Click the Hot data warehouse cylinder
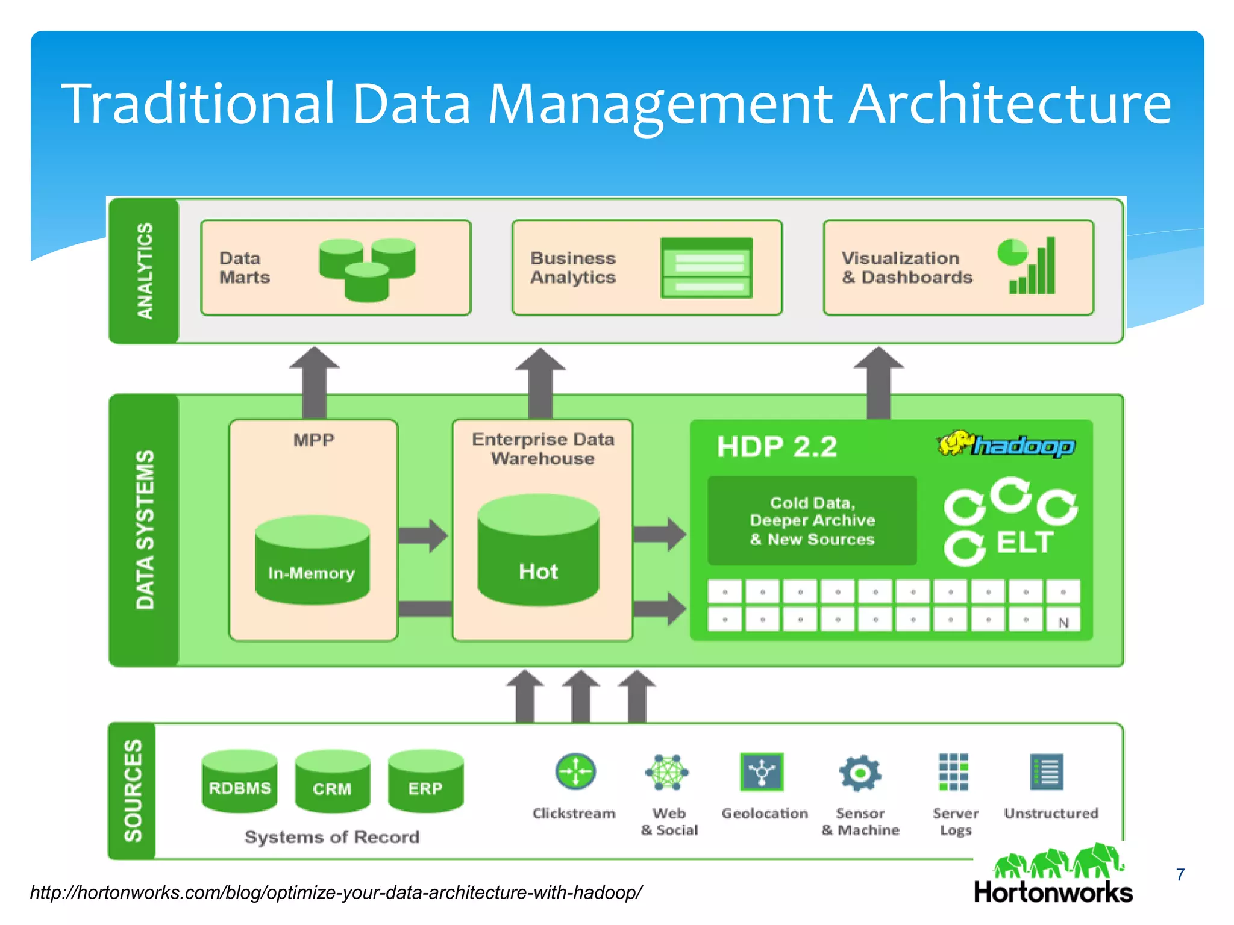The width and height of the screenshot is (1234, 925). pyautogui.click(x=538, y=550)
